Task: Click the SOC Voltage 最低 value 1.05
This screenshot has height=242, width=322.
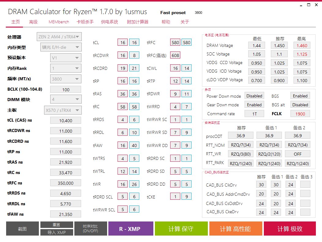Action: click(x=256, y=54)
